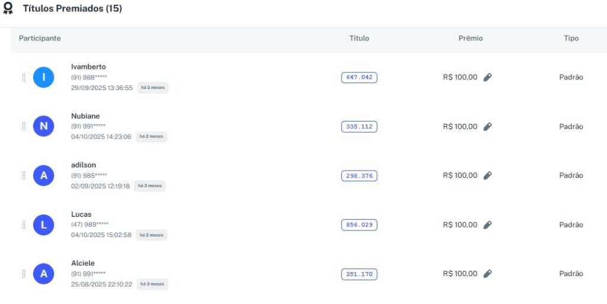
Task: Edit Nubiane's prize using pencil icon
Action: click(x=487, y=126)
